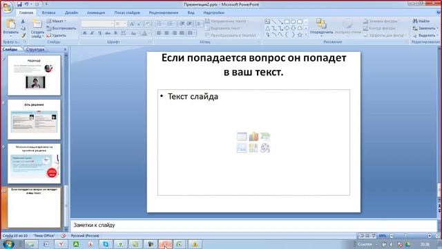The image size is (442, 249).
Task: Toggle bold formatting (Ж)
Action: tap(84, 33)
